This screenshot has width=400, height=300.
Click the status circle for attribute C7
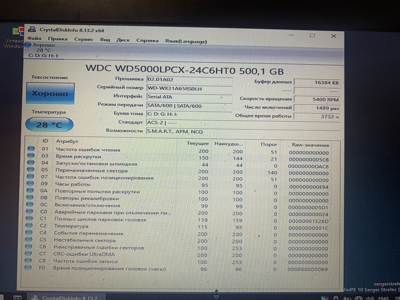[x=28, y=253]
